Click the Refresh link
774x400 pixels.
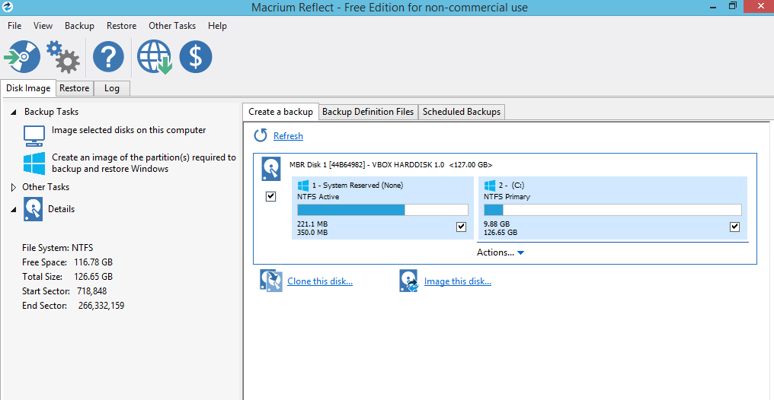click(288, 136)
